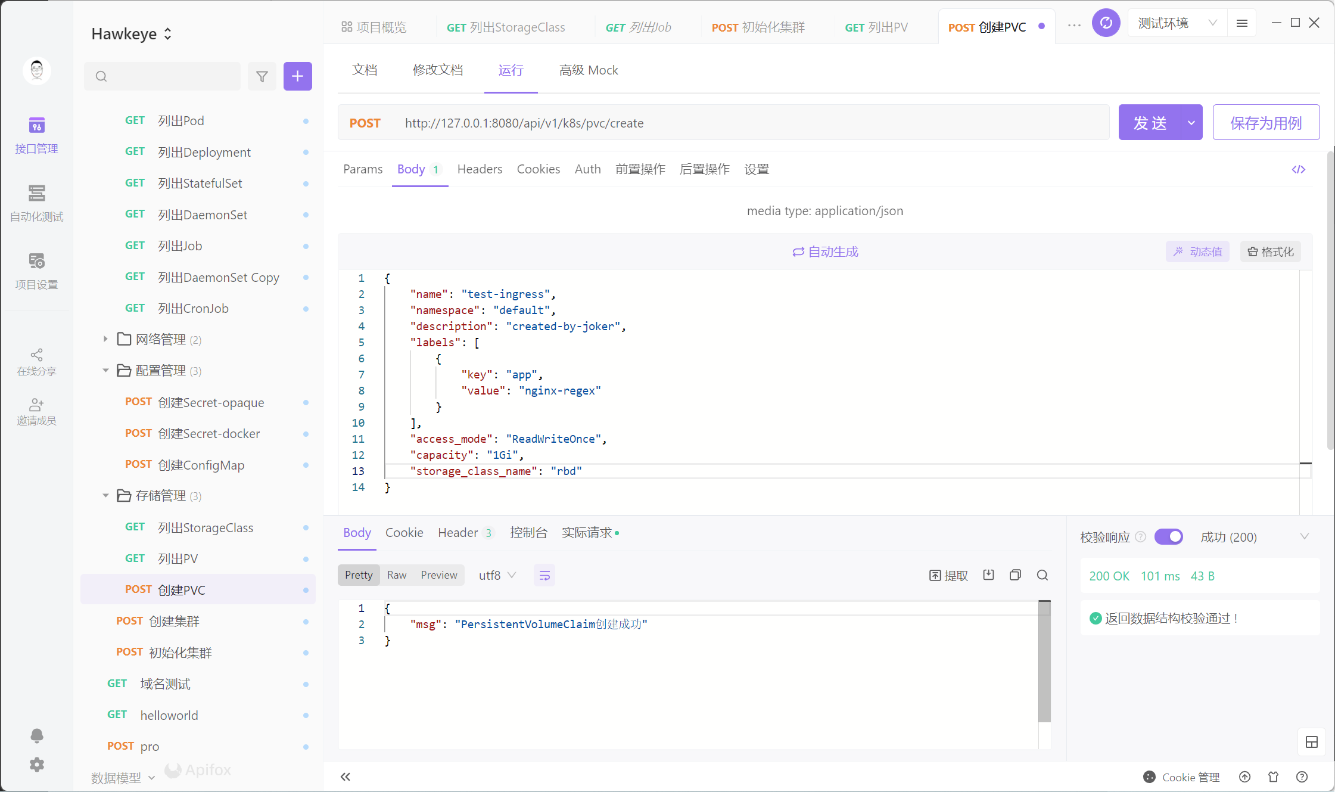Switch to 高级 Mock tab

[589, 70]
